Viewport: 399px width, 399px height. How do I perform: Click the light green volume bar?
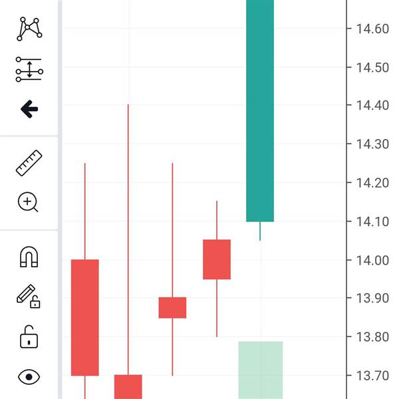261,370
